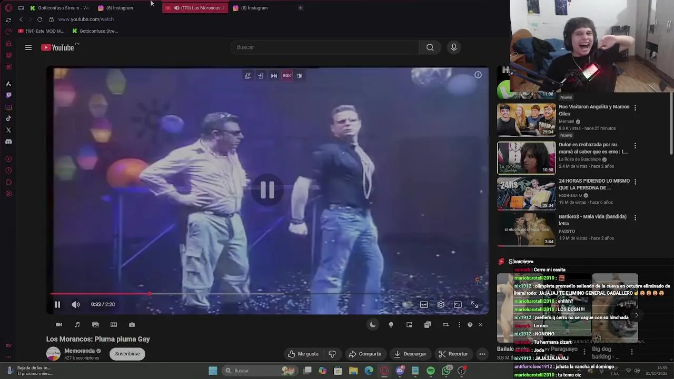Click the Compartir share button
This screenshot has width=674, height=379.
tap(365, 354)
